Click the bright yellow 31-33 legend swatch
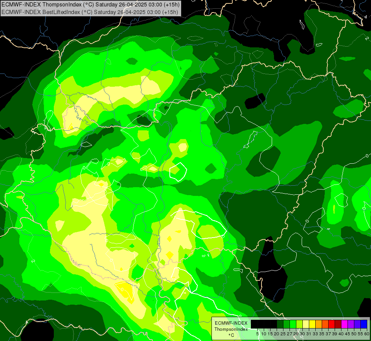Viewport: 371px width, 341px height. pos(312,324)
